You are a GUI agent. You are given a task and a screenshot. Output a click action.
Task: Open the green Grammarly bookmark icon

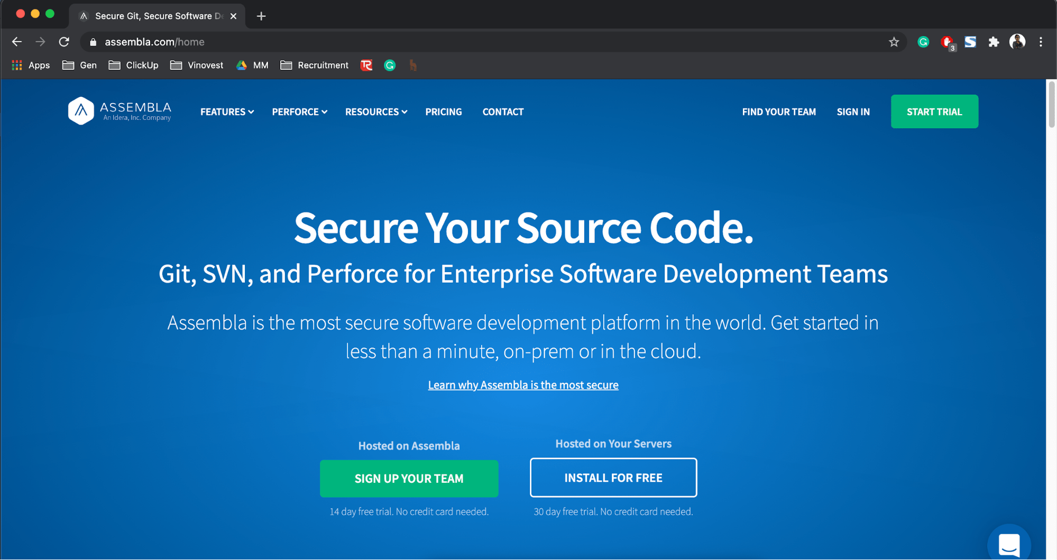390,65
